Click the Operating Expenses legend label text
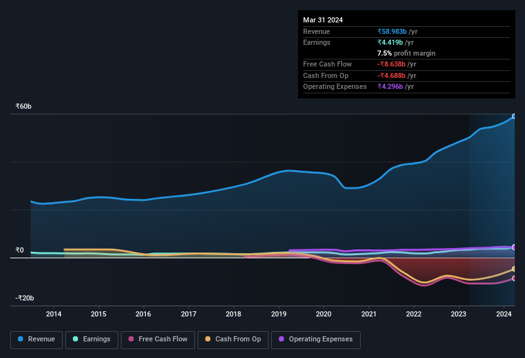Image resolution: width=525 pixels, height=358 pixels. click(x=320, y=339)
